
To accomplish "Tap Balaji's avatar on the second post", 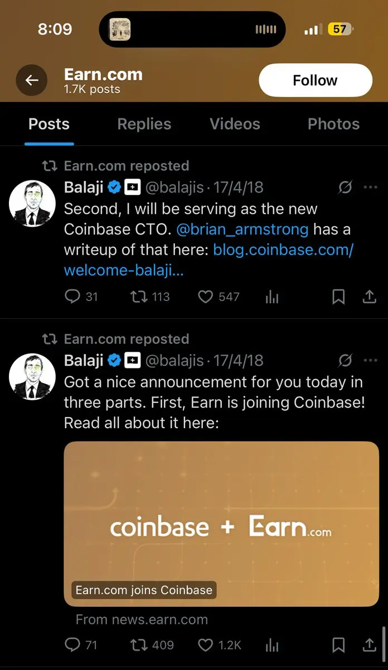I will click(x=32, y=377).
